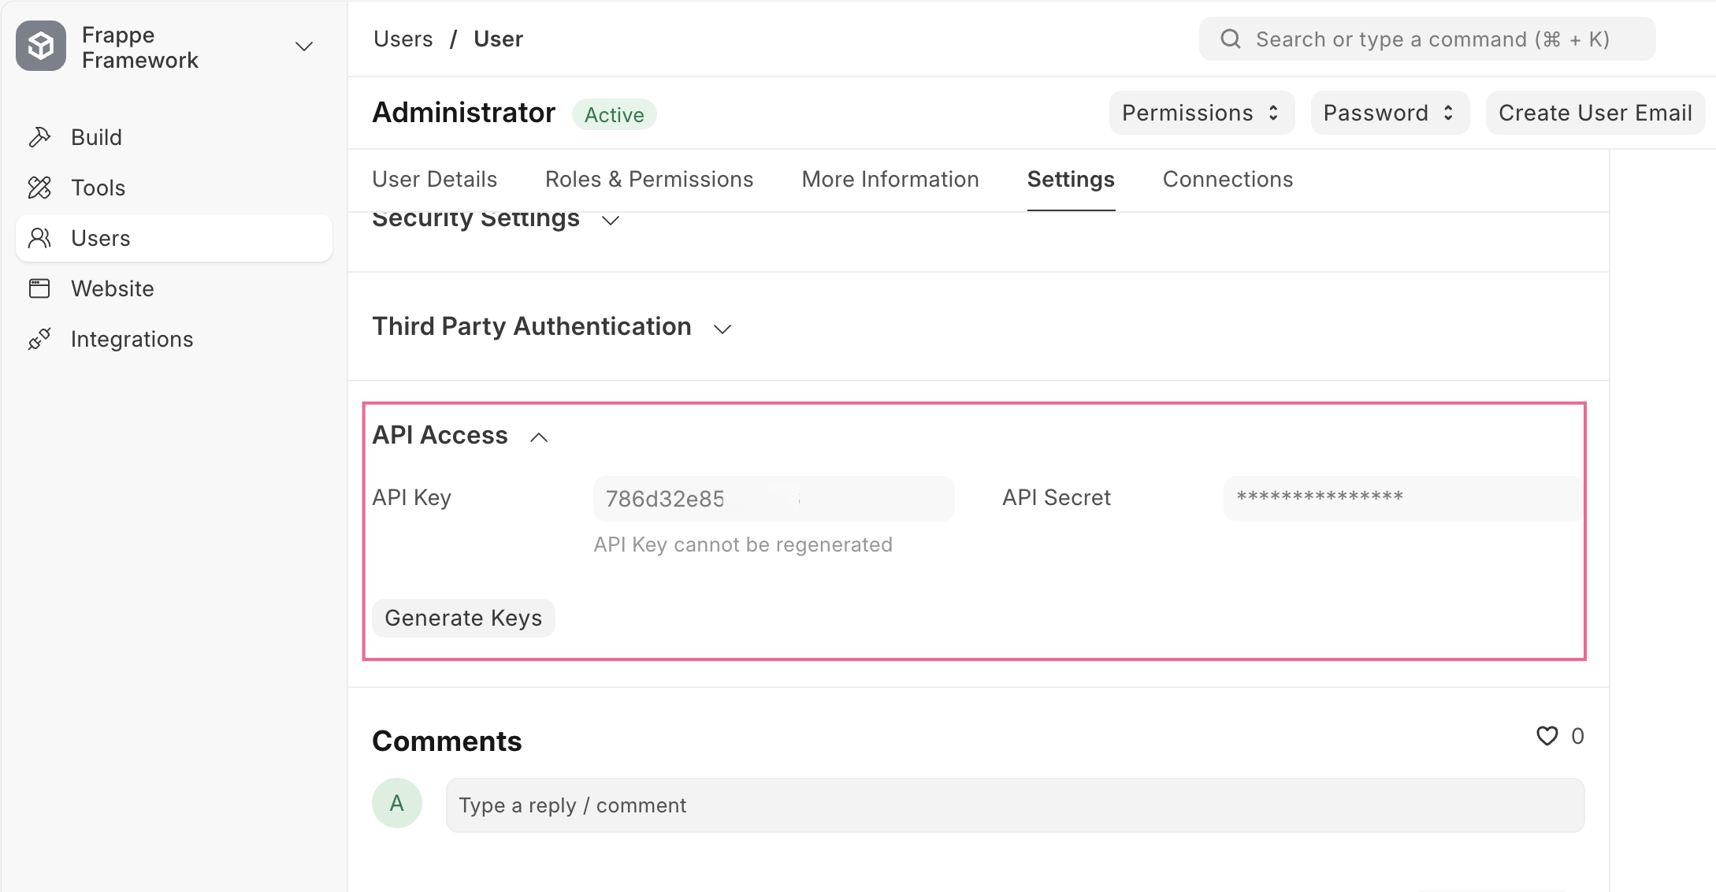Click the Create User Email button
The height and width of the screenshot is (892, 1716).
tap(1595, 113)
